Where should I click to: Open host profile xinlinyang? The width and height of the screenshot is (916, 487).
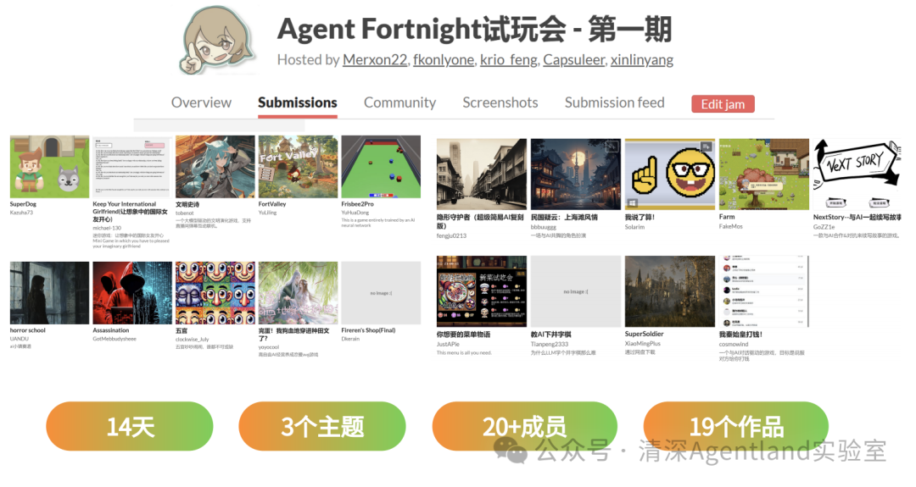click(x=641, y=60)
